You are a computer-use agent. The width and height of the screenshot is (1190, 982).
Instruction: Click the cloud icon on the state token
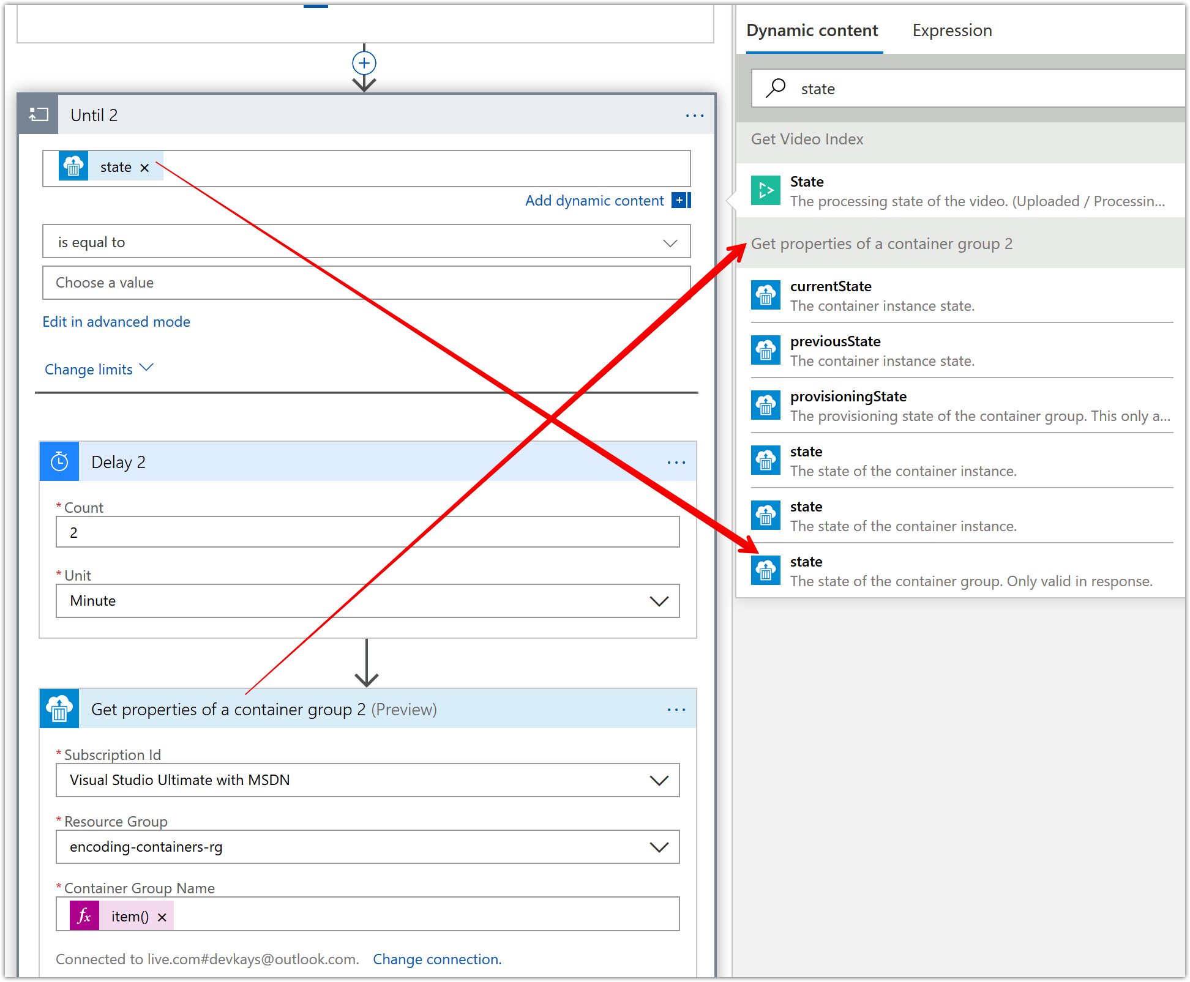(73, 166)
